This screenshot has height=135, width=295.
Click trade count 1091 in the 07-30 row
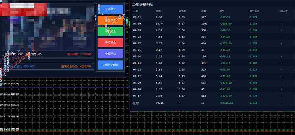(204, 24)
